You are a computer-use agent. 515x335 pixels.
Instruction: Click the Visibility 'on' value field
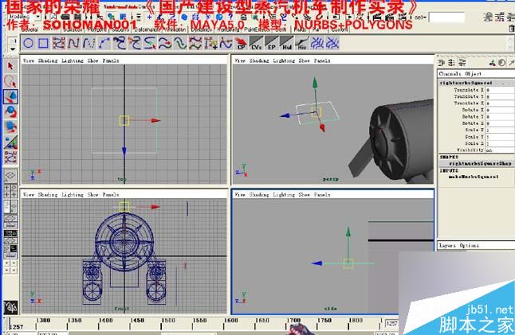point(500,150)
